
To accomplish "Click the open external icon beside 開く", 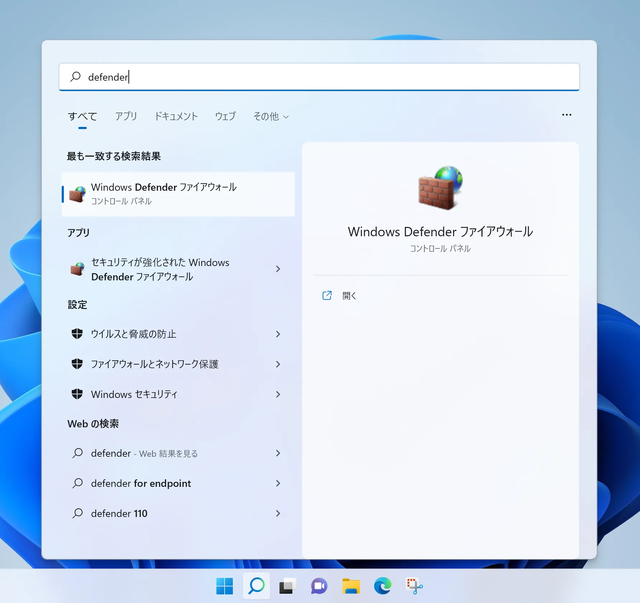I will pyautogui.click(x=327, y=295).
